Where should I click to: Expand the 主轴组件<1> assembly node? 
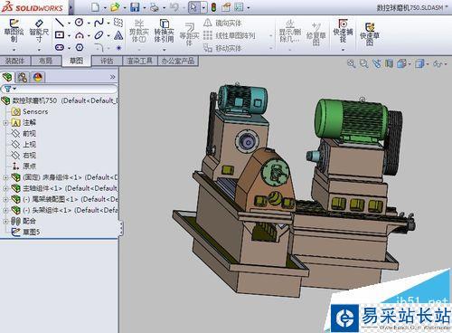(x=5, y=188)
